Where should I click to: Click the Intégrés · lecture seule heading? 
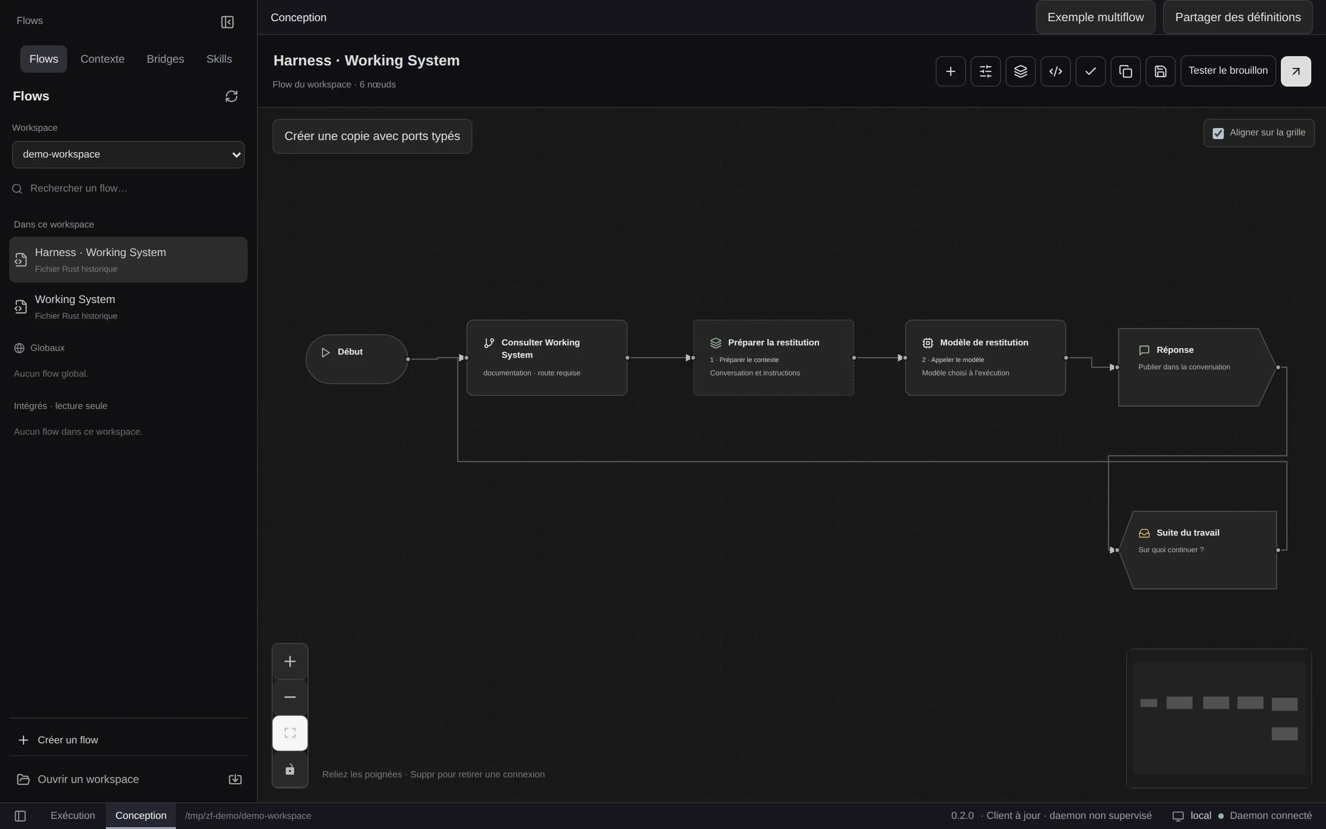60,406
